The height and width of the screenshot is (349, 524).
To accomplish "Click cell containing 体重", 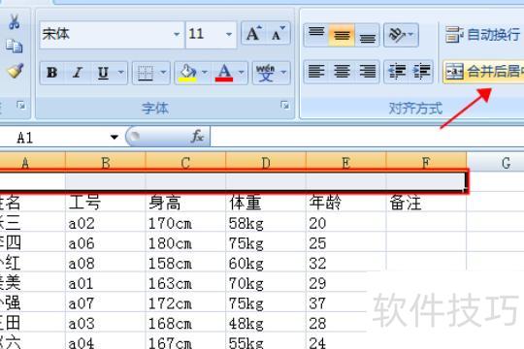I will (266, 202).
